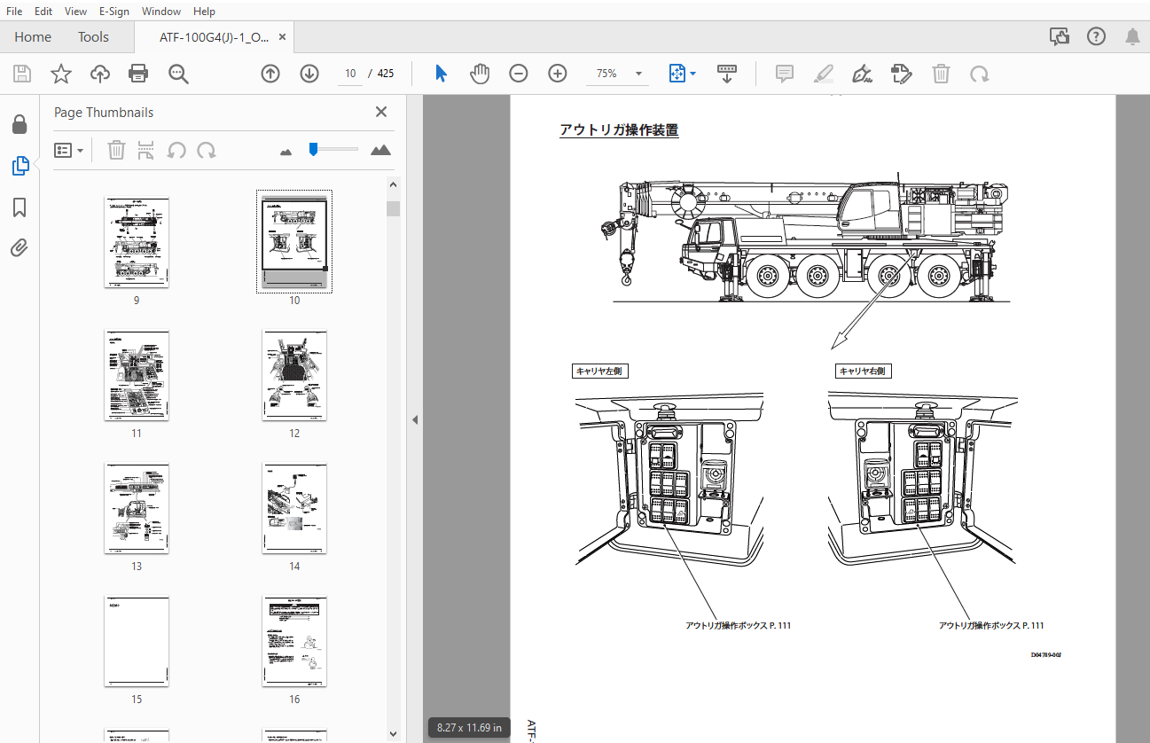The height and width of the screenshot is (743, 1150).
Task: Print the document with the printer icon
Action: tap(138, 74)
